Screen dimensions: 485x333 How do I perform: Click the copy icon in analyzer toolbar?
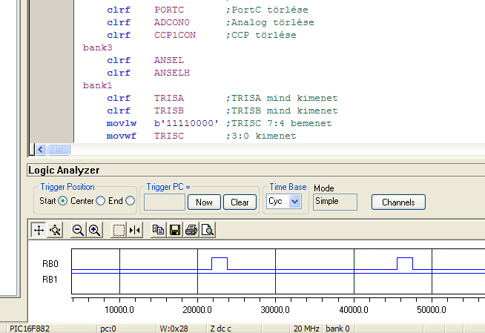pos(159,230)
